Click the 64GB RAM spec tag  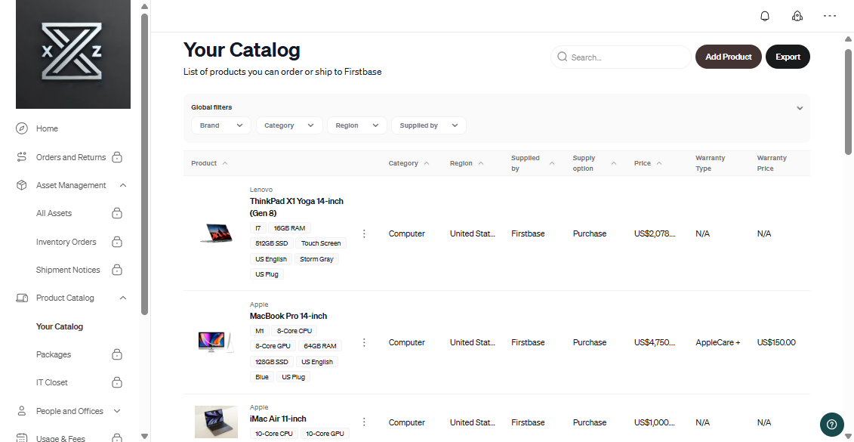pos(320,345)
